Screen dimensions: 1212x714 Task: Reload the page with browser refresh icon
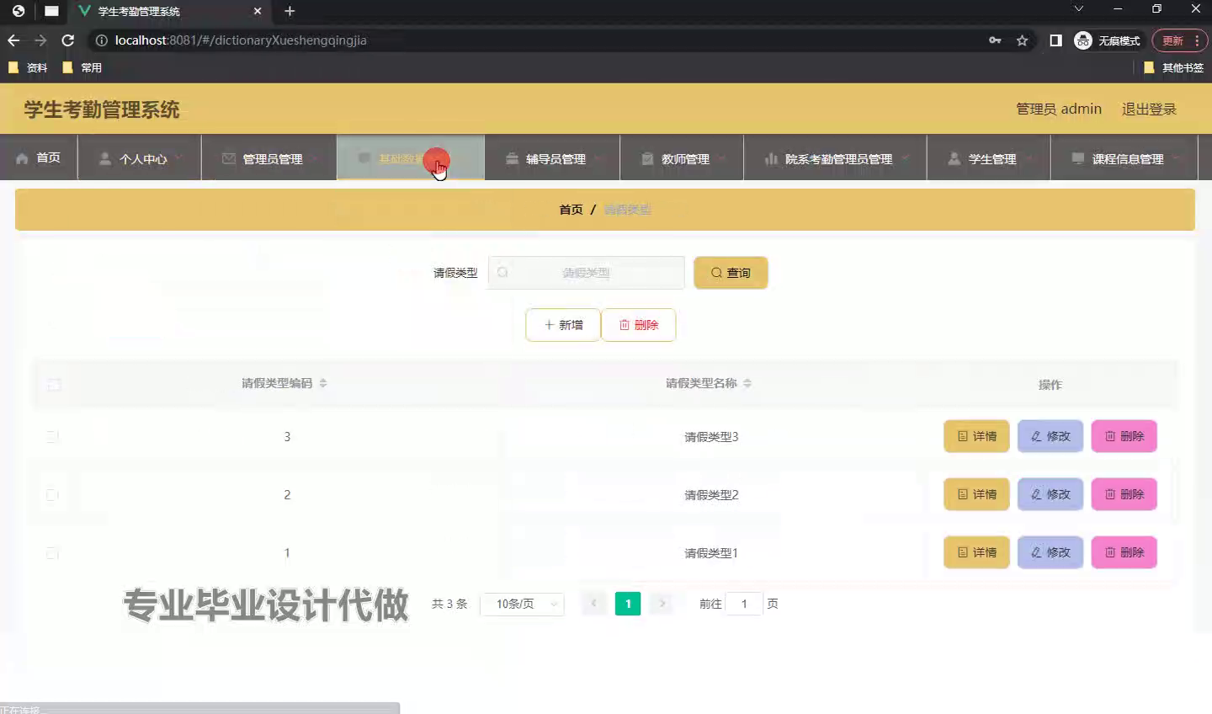68,40
